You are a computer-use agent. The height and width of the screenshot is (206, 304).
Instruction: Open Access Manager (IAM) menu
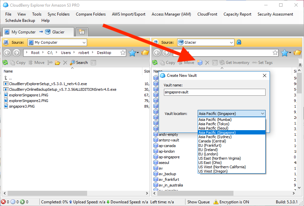171,14
